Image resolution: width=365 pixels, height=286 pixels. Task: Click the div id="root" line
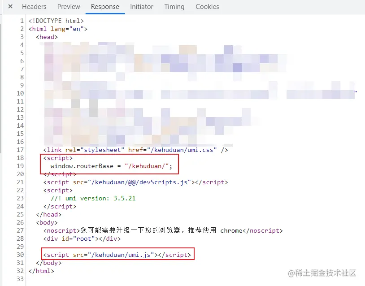[x=82, y=239]
